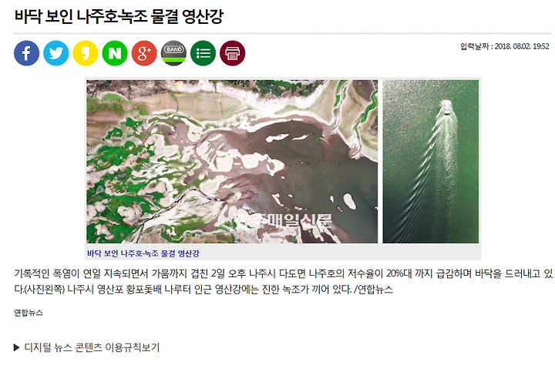Share the article on Facebook
This screenshot has height=382, width=555.
pyautogui.click(x=26, y=53)
